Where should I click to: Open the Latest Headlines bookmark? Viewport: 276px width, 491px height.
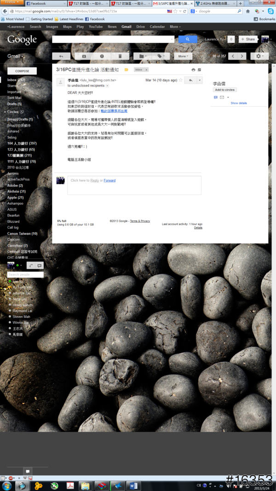[x=69, y=19]
